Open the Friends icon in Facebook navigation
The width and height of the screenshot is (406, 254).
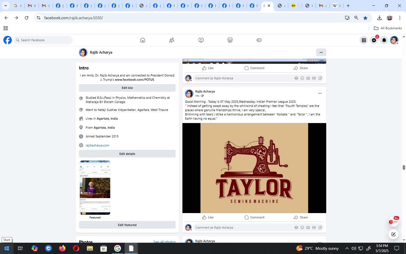(172, 40)
